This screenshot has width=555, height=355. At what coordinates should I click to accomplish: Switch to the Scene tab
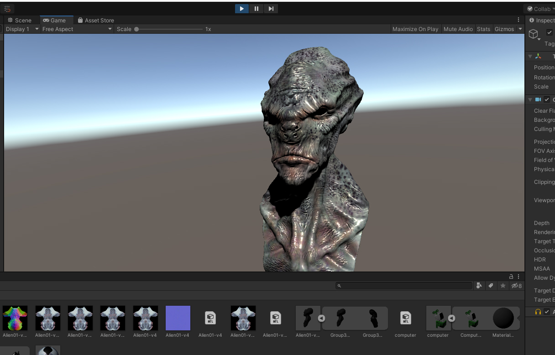[x=20, y=20]
